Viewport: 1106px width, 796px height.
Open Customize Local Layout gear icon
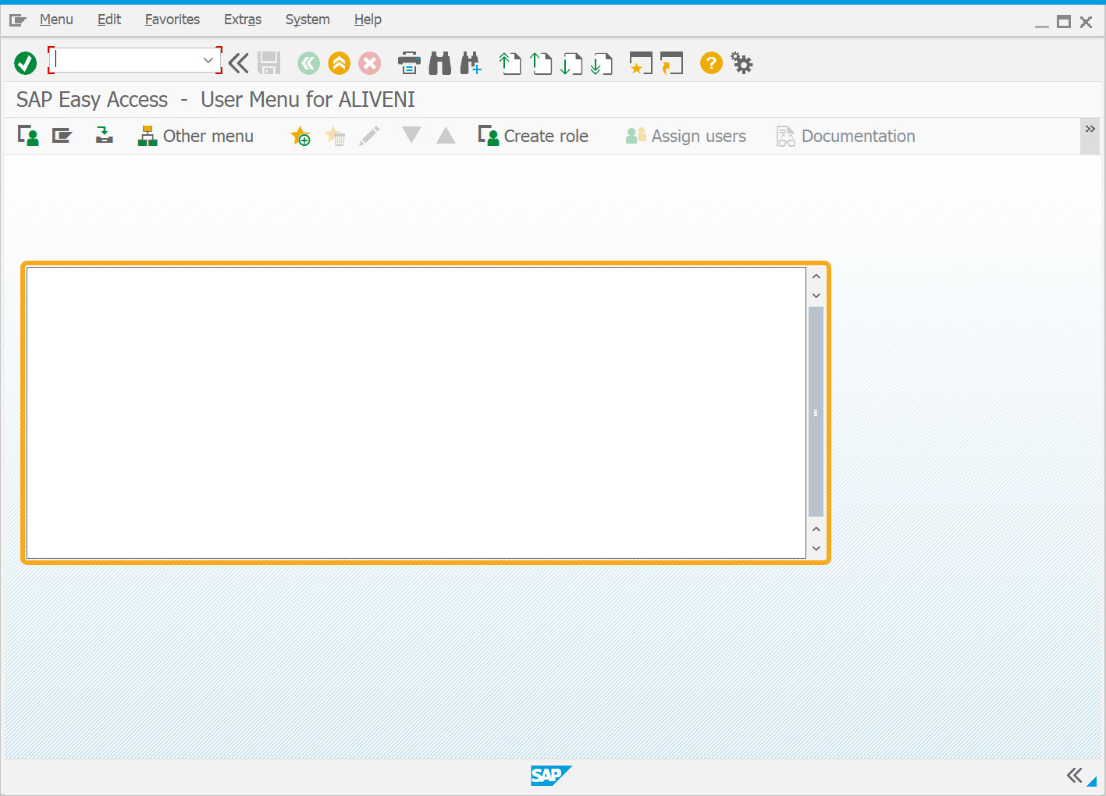click(741, 63)
